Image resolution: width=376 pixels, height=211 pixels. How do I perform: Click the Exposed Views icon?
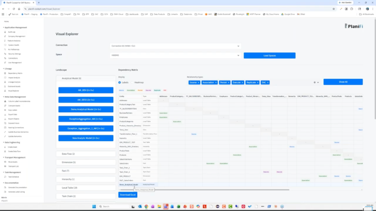5,123
